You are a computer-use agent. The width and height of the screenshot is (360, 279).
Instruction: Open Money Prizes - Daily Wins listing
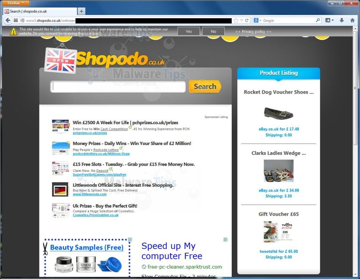coord(132,144)
